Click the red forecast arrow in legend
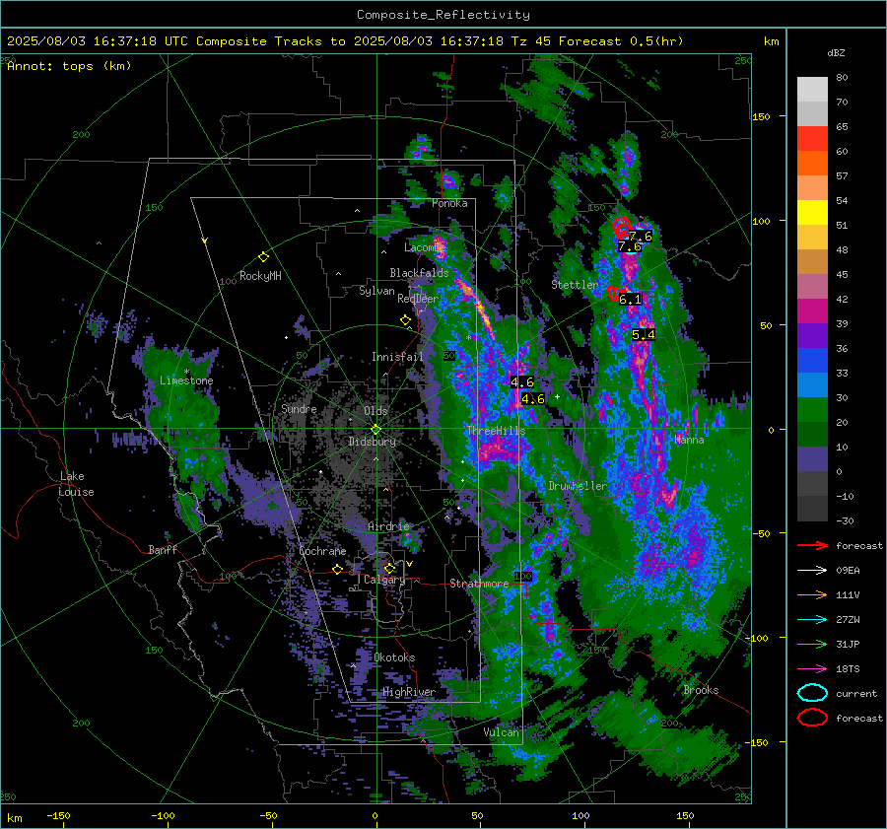 (x=812, y=545)
